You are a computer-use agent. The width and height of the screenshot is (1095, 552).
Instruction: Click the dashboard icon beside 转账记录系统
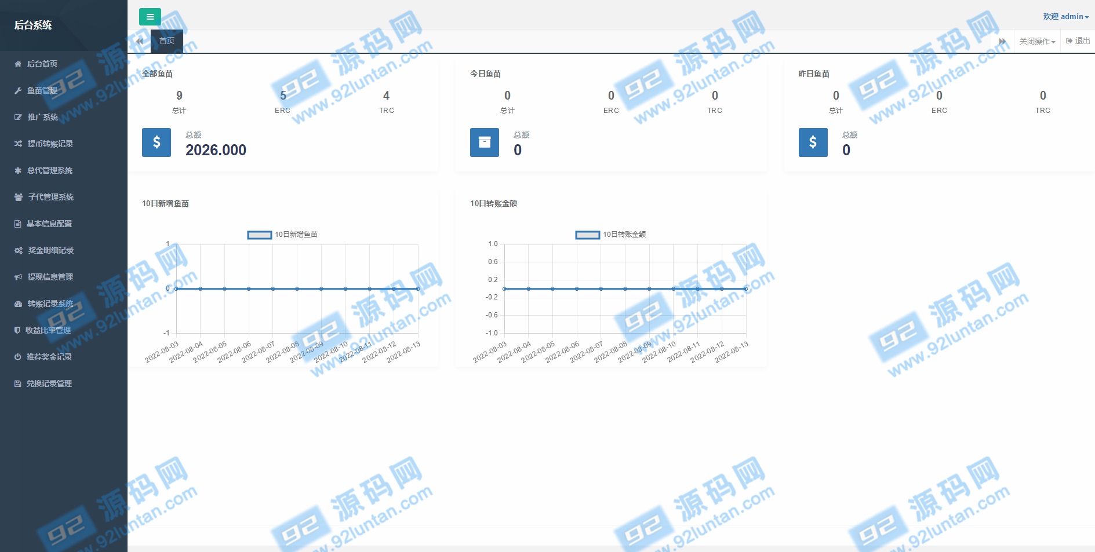pos(18,304)
